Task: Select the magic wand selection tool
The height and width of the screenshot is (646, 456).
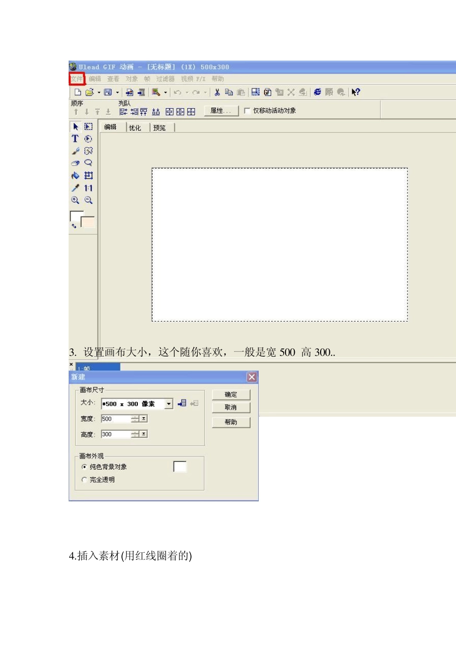Action: 88,151
